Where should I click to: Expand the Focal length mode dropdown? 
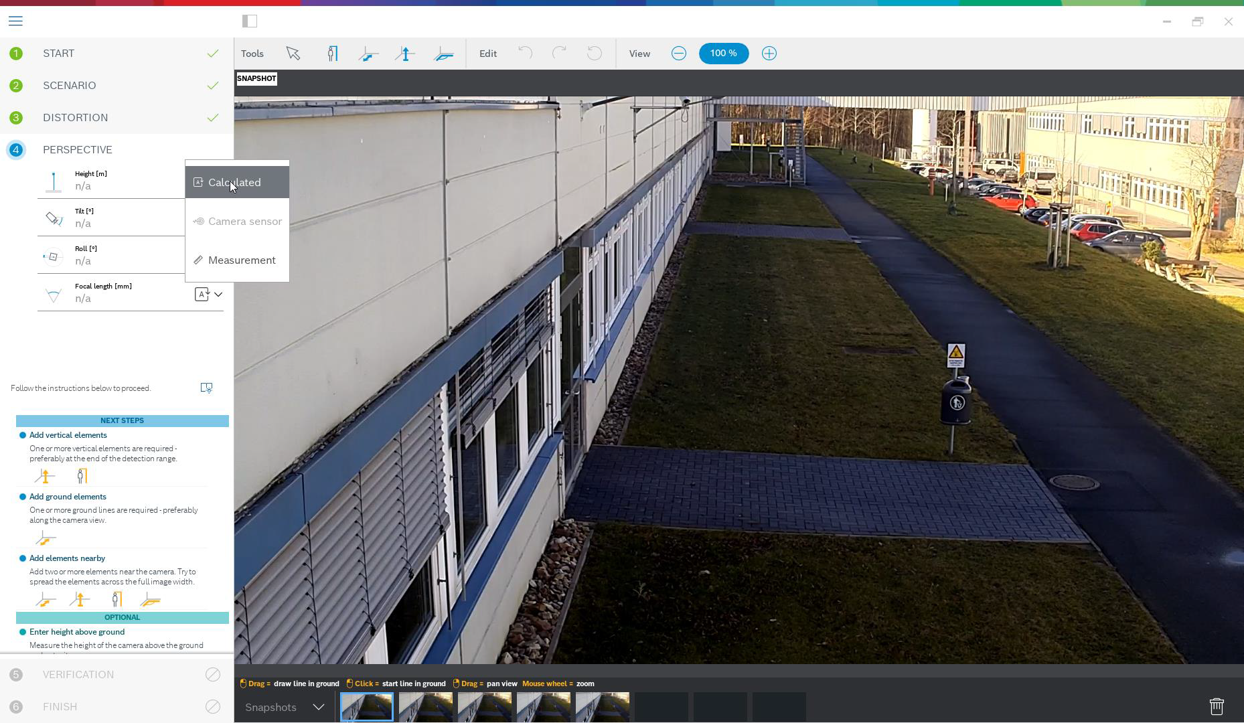click(209, 295)
